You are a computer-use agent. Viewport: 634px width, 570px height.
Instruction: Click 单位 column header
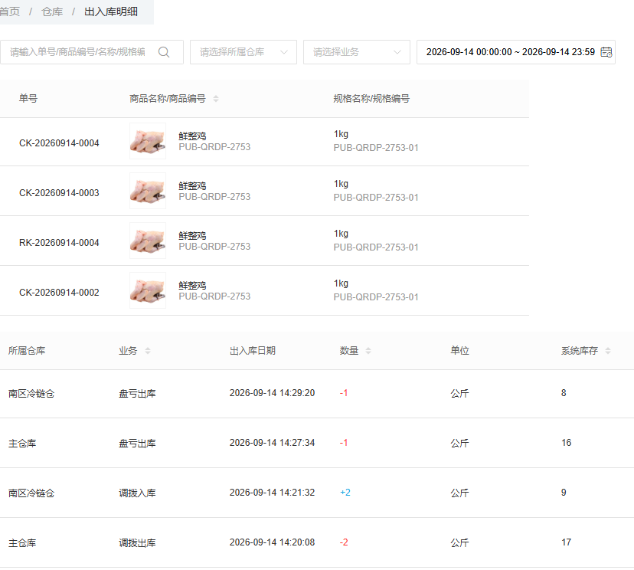(x=459, y=351)
